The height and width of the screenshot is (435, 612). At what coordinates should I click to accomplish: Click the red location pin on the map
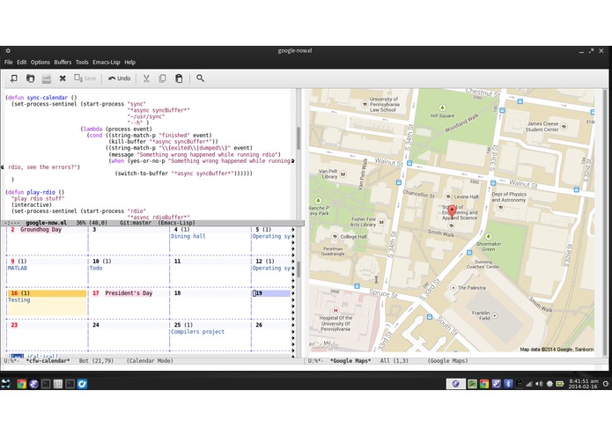(x=452, y=211)
